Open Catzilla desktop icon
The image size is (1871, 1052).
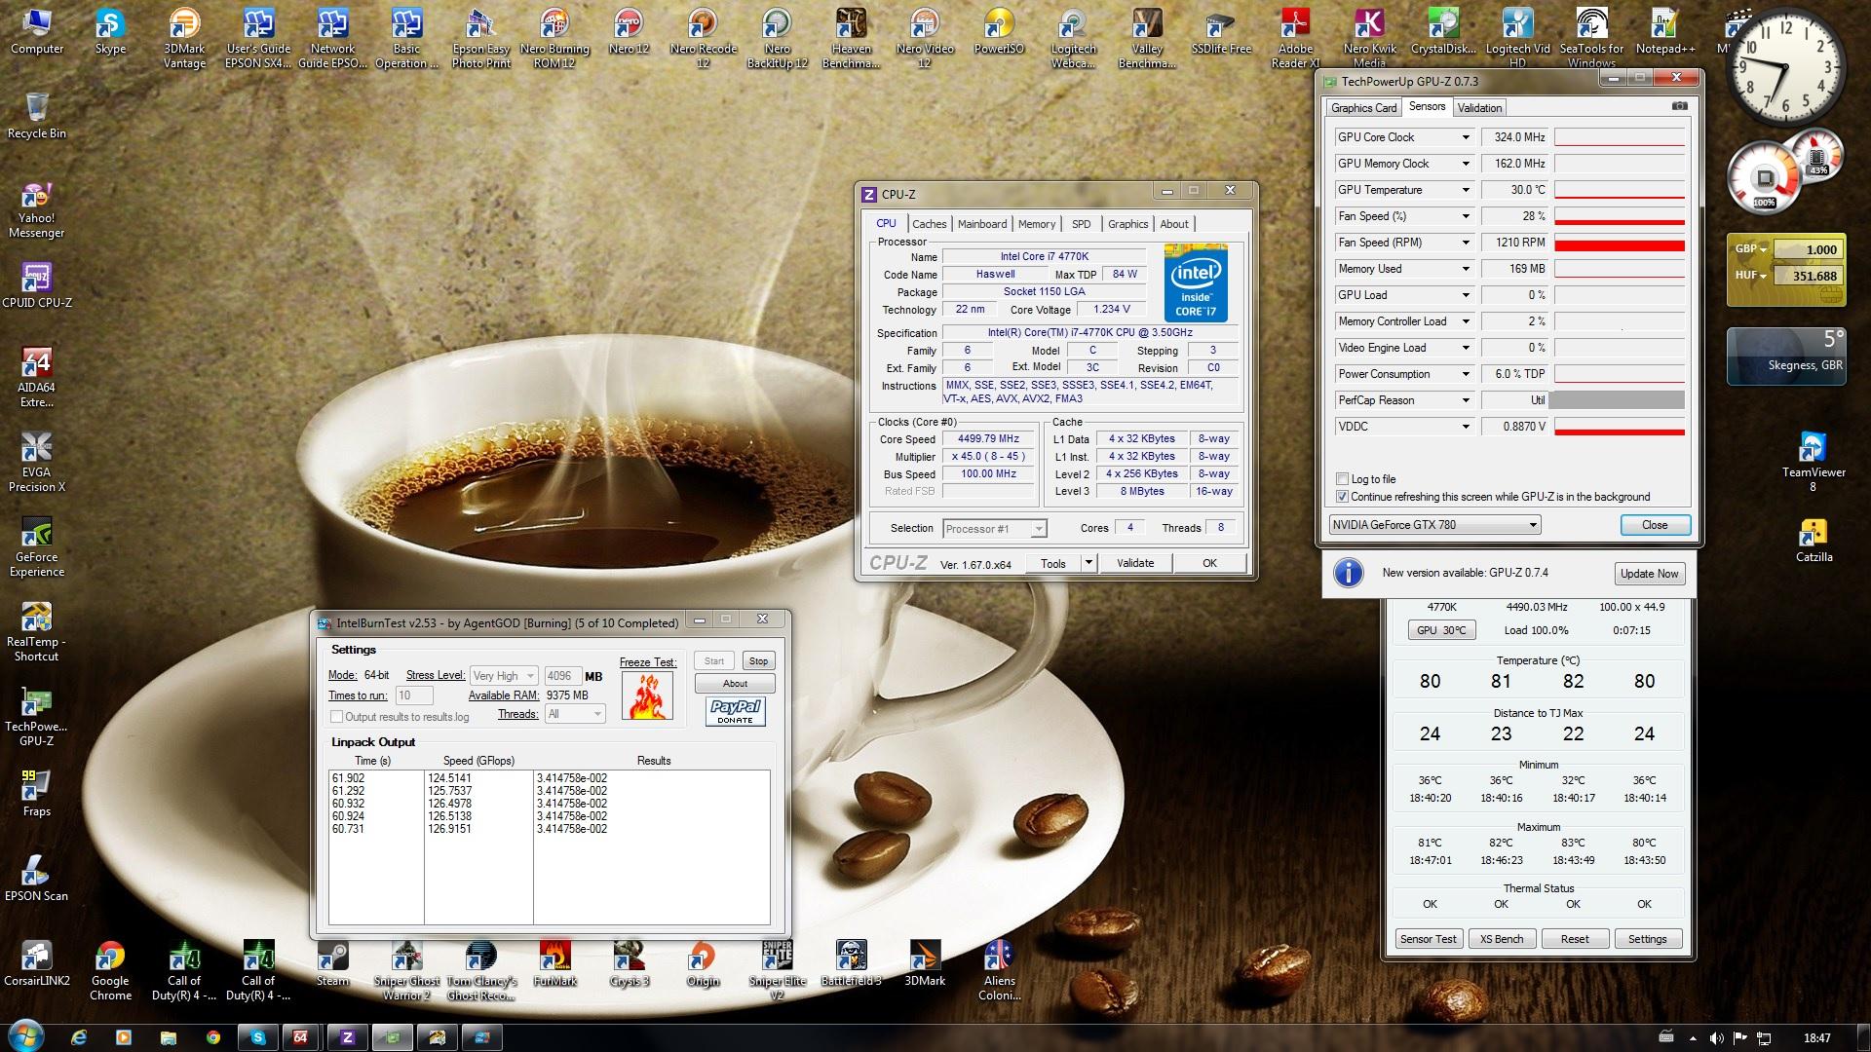(1814, 541)
